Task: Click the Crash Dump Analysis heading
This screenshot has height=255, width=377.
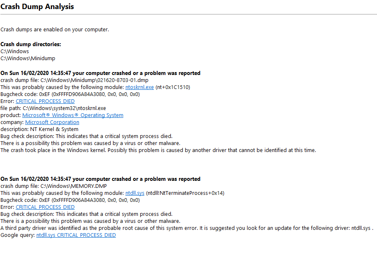Action: click(37, 7)
